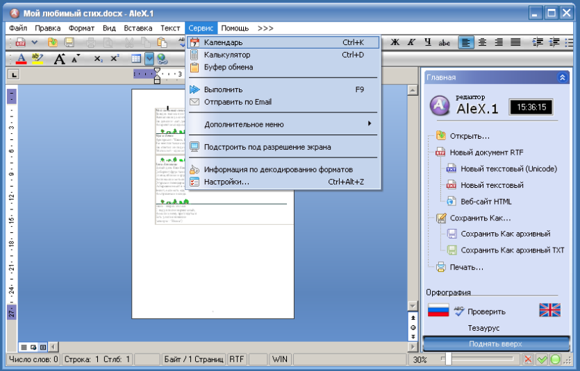Click the vertical scrollbar down arrow
The height and width of the screenshot is (371, 580).
[x=413, y=305]
